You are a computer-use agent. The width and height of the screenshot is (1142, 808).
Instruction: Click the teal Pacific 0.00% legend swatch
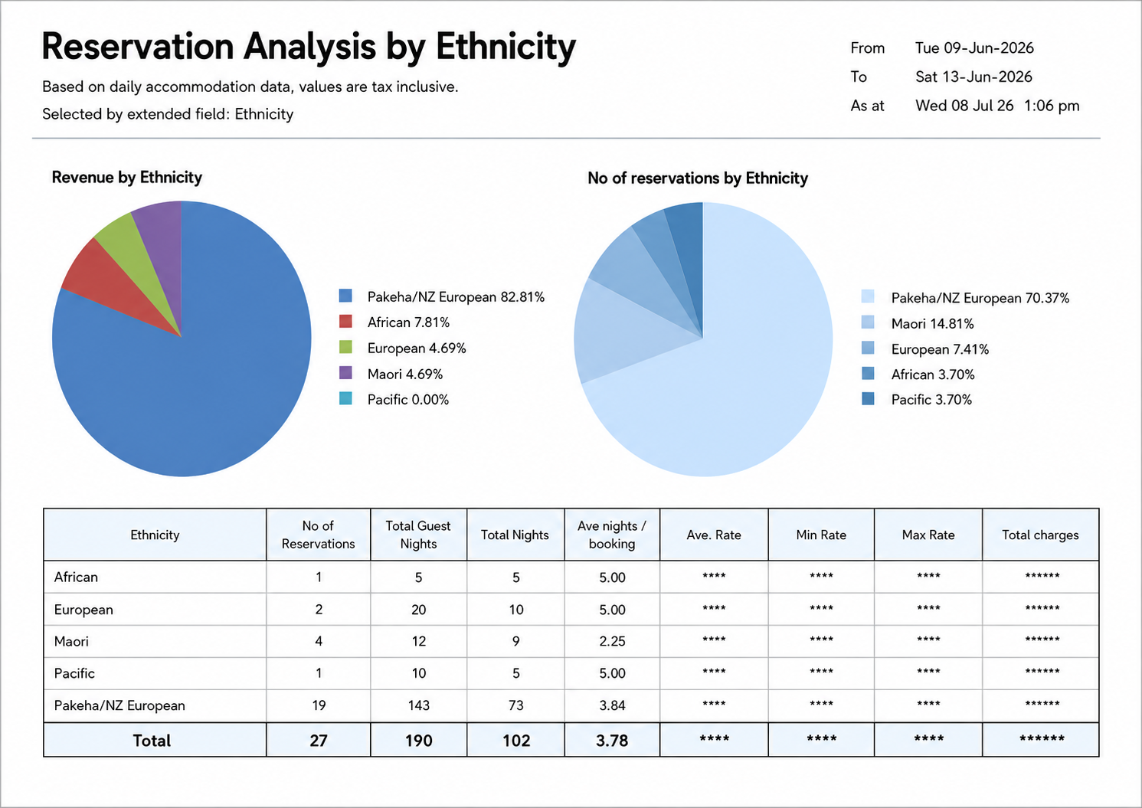pos(345,399)
